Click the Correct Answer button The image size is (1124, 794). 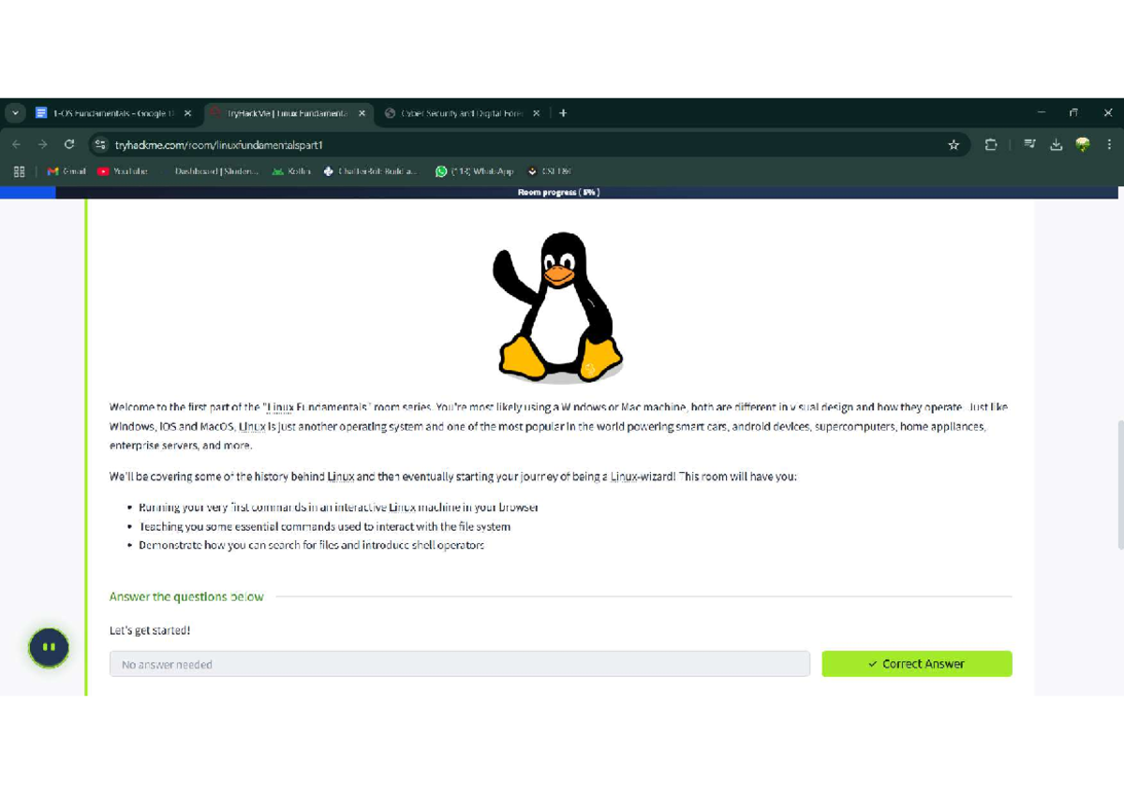click(917, 664)
